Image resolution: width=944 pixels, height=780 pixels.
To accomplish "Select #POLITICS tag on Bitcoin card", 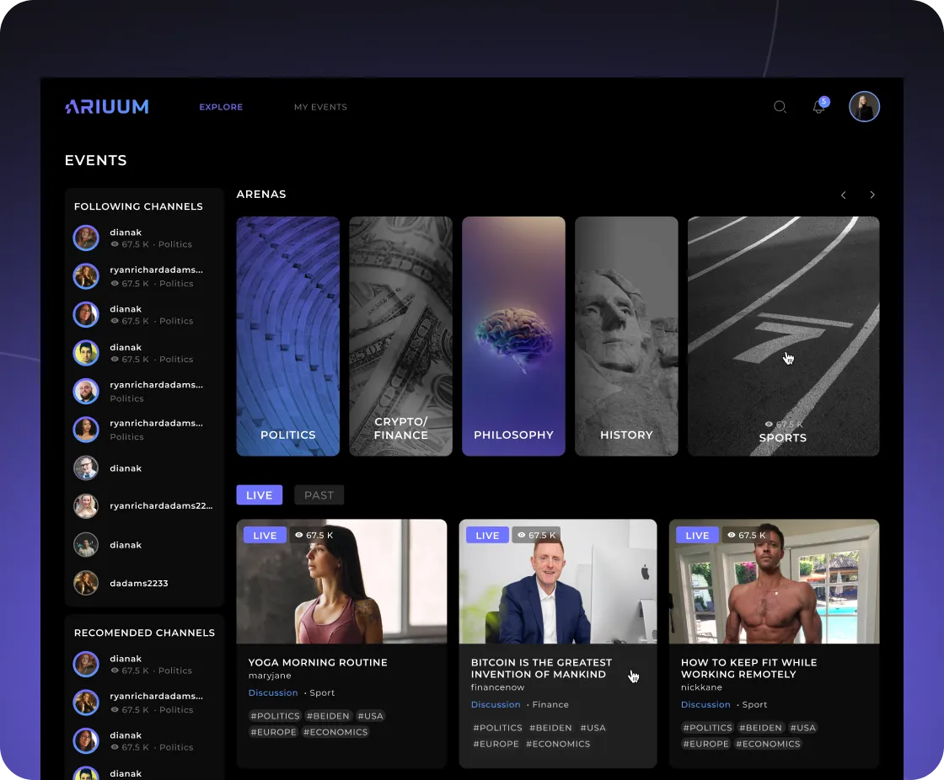I will pyautogui.click(x=498, y=728).
